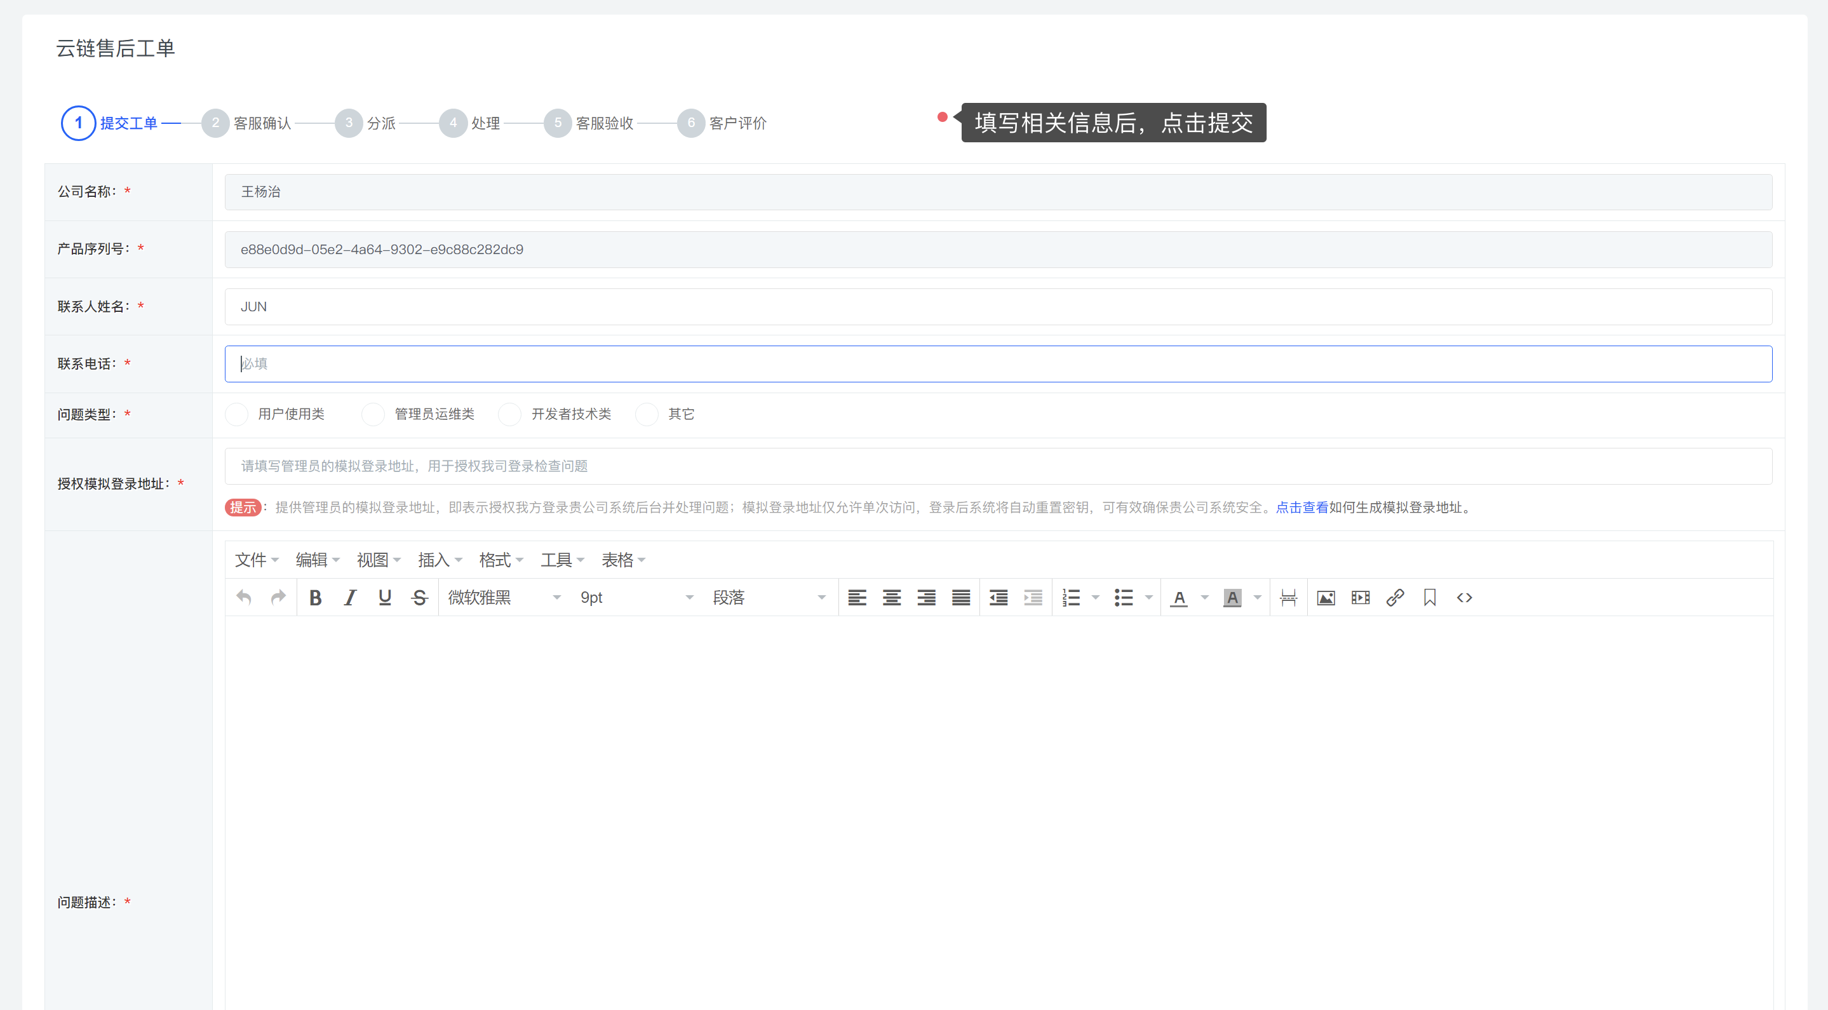Open the 插入 menu
This screenshot has height=1010, width=1828.
(440, 560)
